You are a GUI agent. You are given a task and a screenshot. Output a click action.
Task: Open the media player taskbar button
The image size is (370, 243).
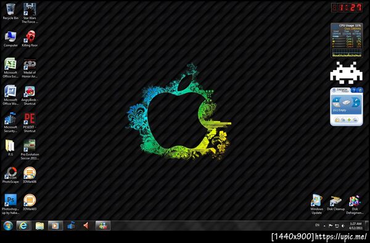[x=55, y=226]
